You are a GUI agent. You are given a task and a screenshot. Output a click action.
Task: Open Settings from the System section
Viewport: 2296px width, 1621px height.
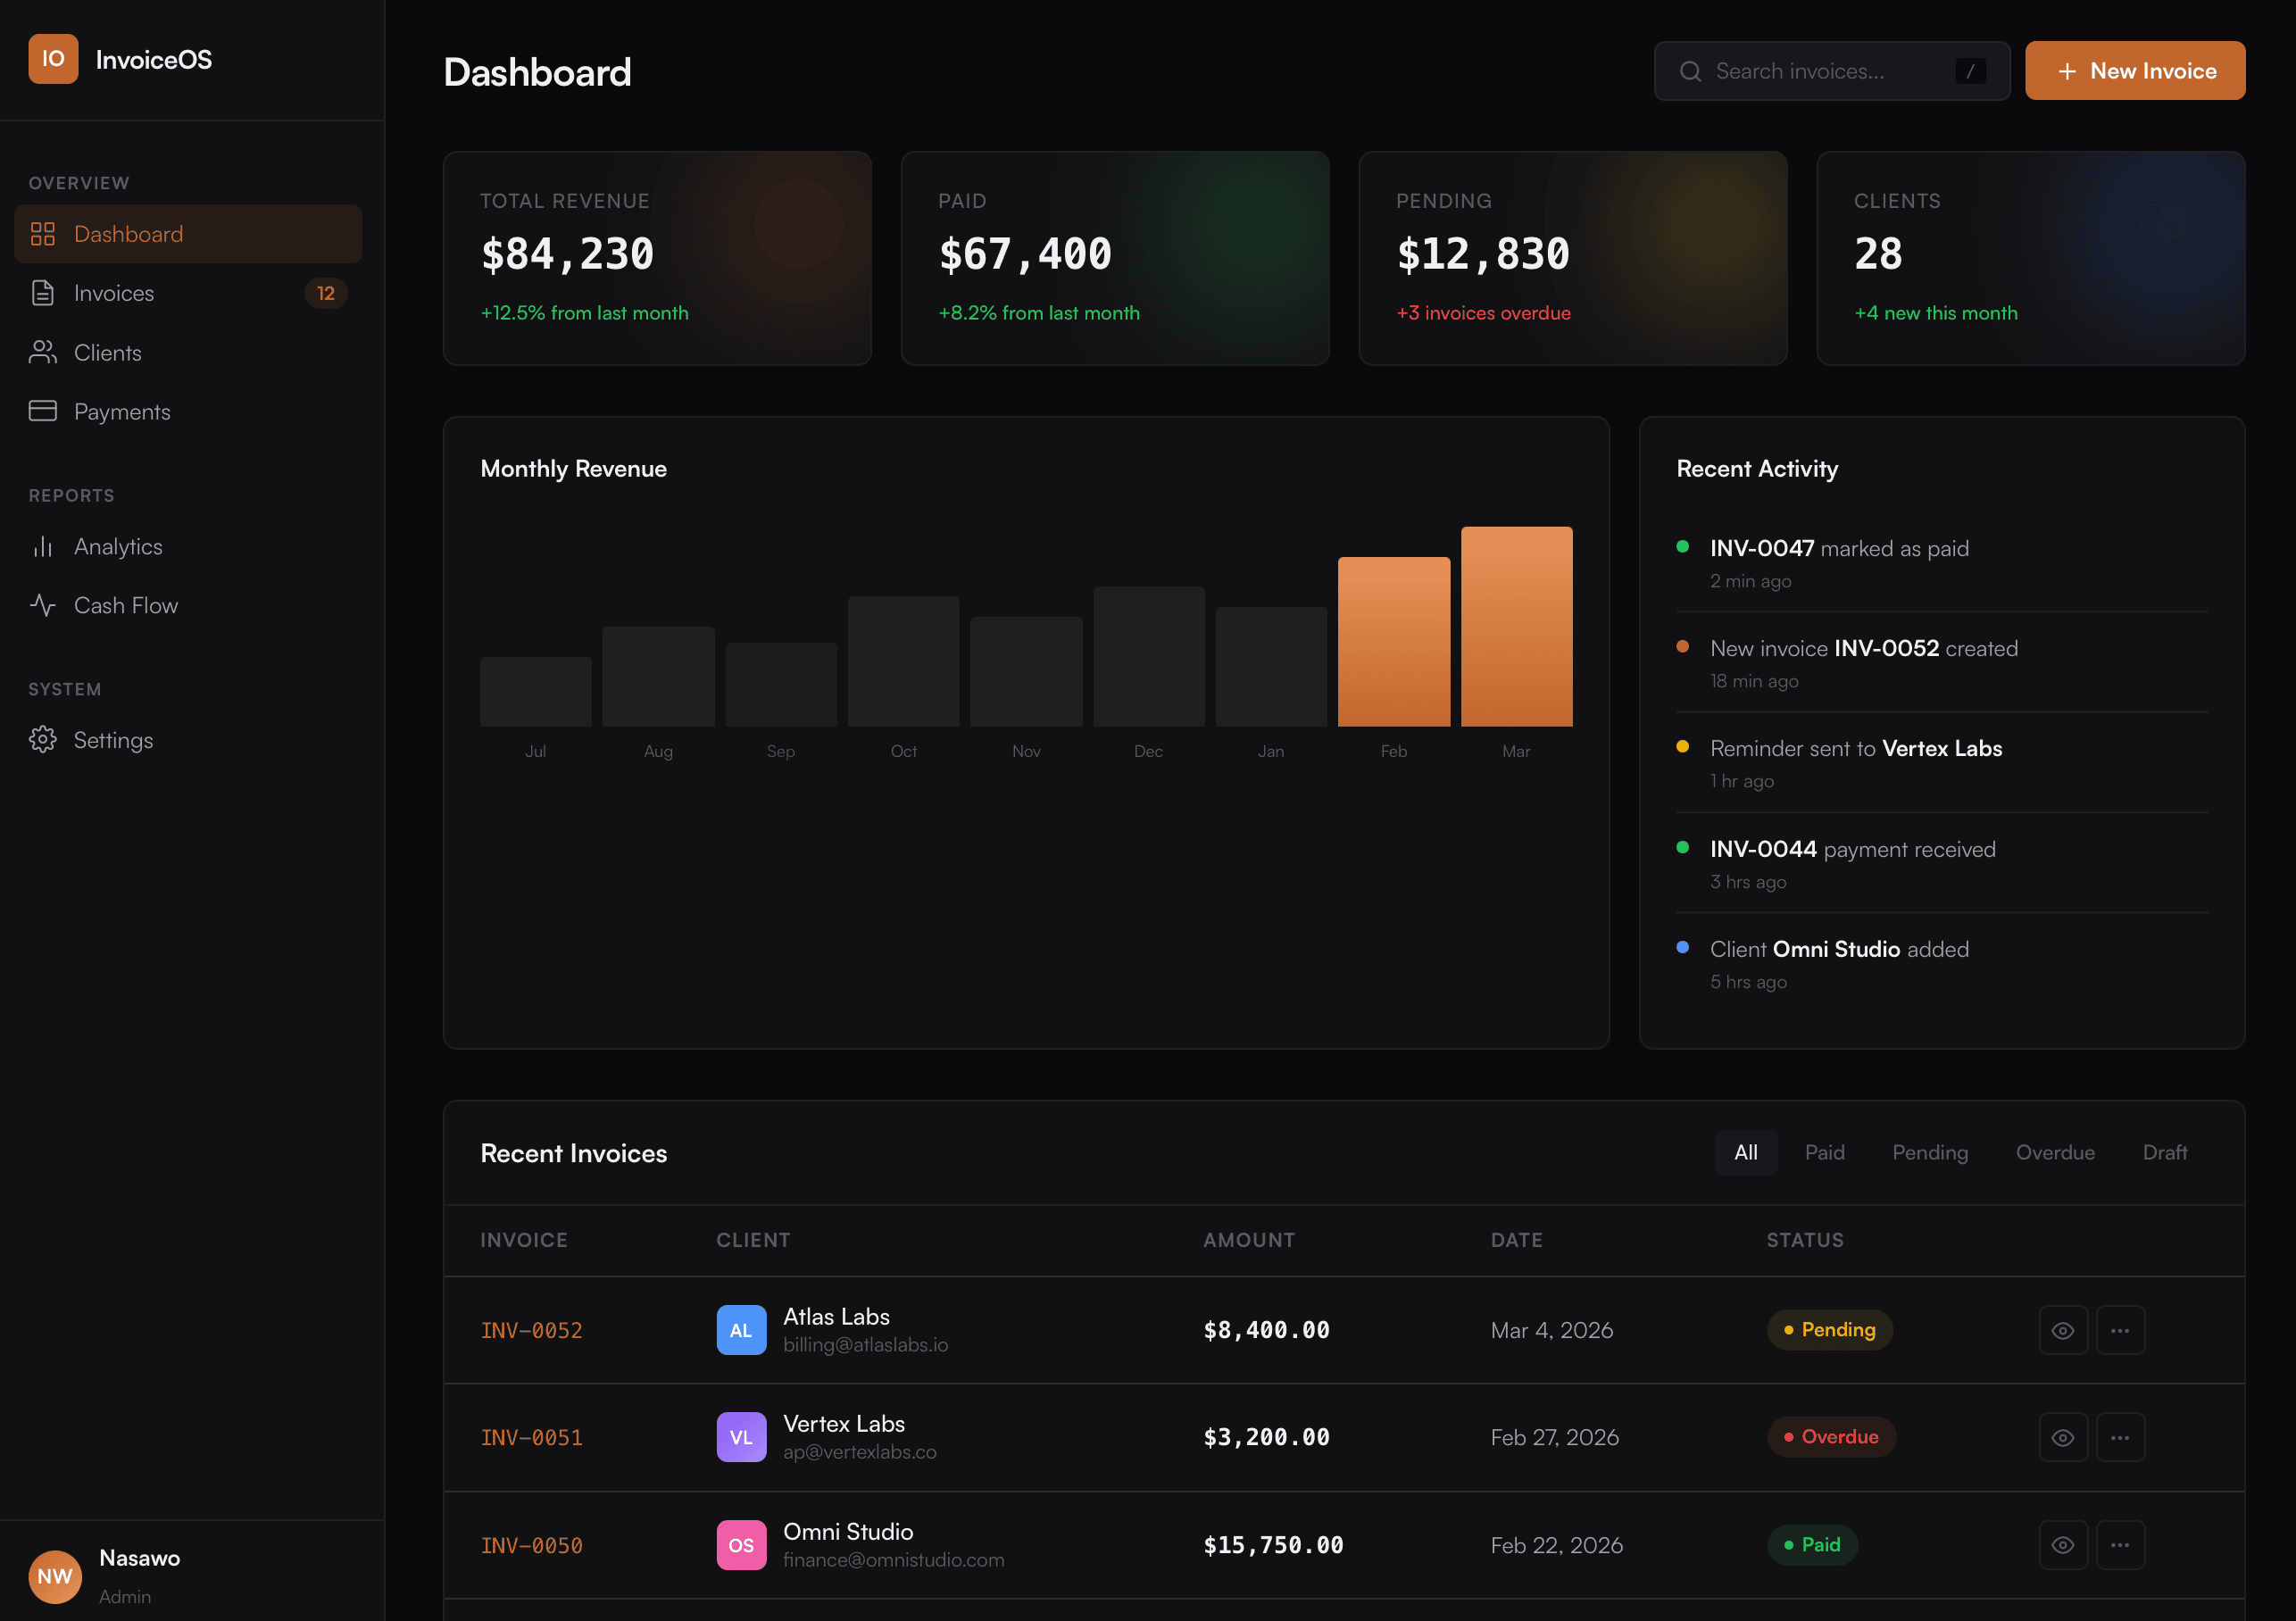[x=113, y=740]
